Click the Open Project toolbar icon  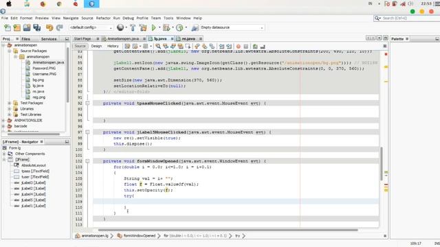27,27
